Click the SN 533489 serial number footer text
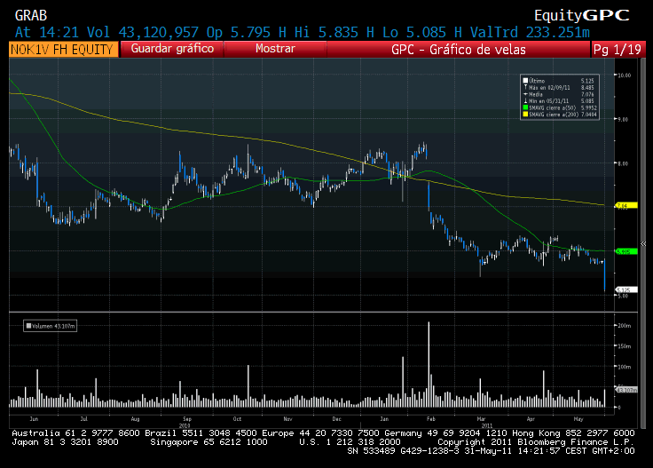 (371, 451)
